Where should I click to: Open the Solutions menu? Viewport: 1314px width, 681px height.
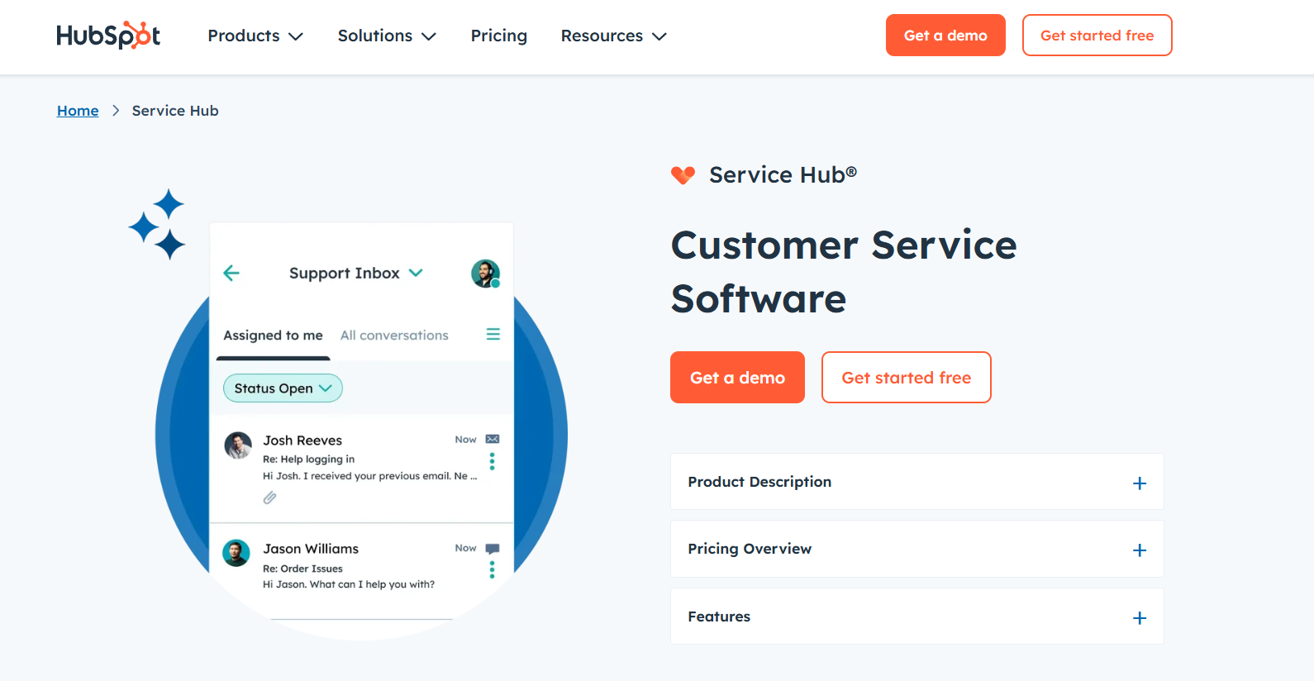[x=387, y=36]
